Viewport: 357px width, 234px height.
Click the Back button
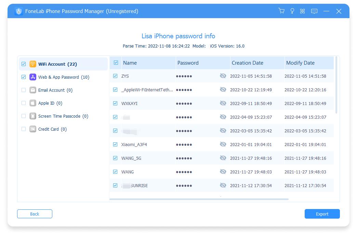pyautogui.click(x=35, y=214)
